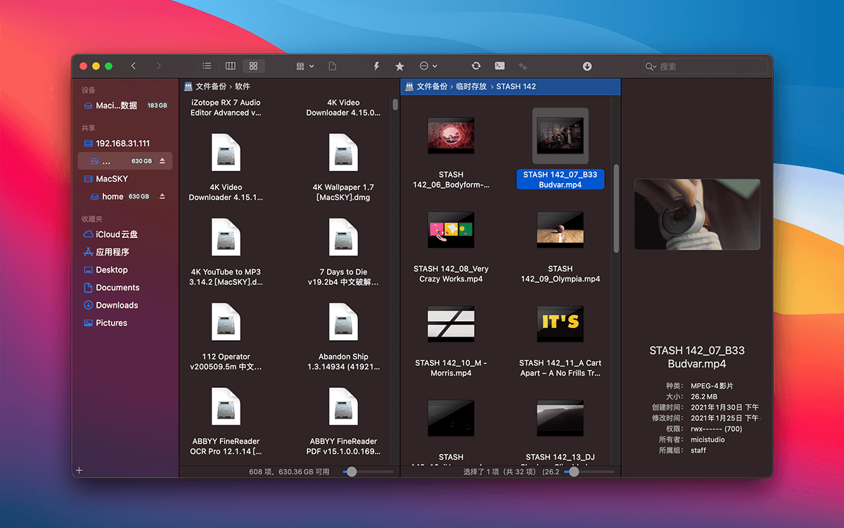Select 4K Video Downloader 4.15.1 disk image
This screenshot has width=844, height=528.
pyautogui.click(x=226, y=152)
